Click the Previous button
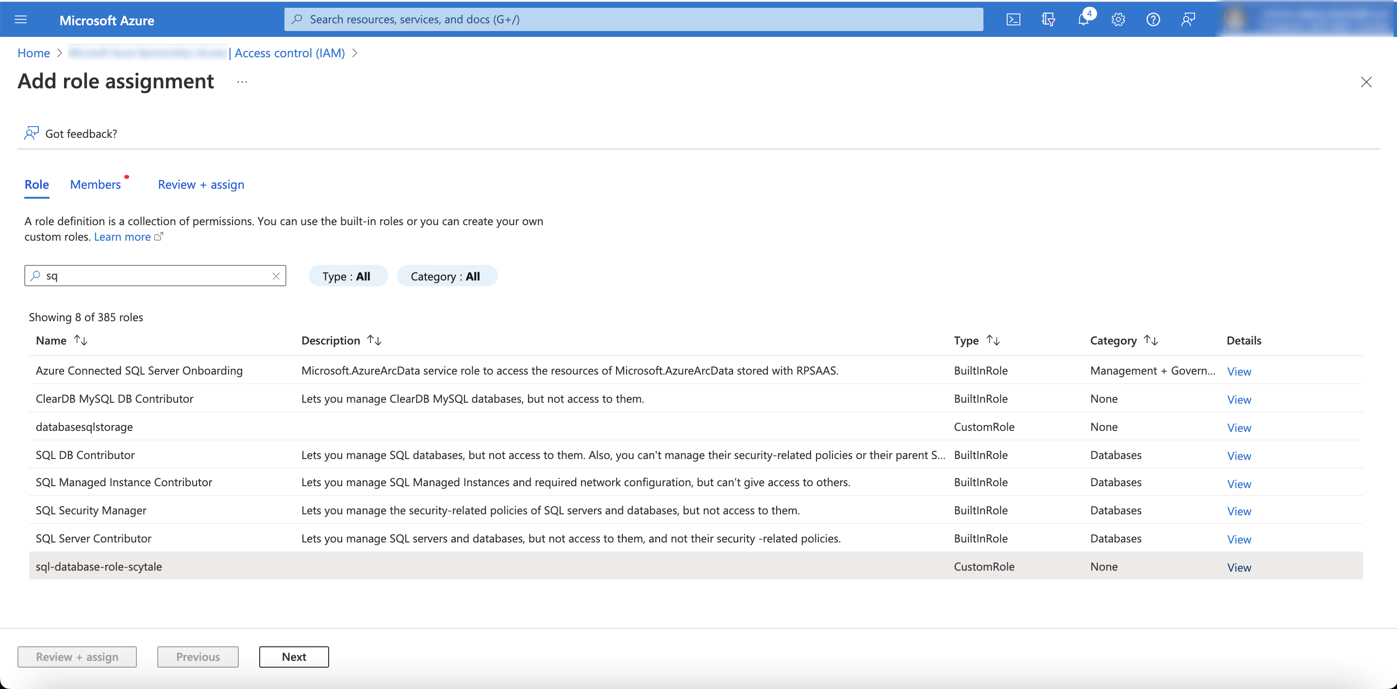Image resolution: width=1397 pixels, height=689 pixels. 198,656
